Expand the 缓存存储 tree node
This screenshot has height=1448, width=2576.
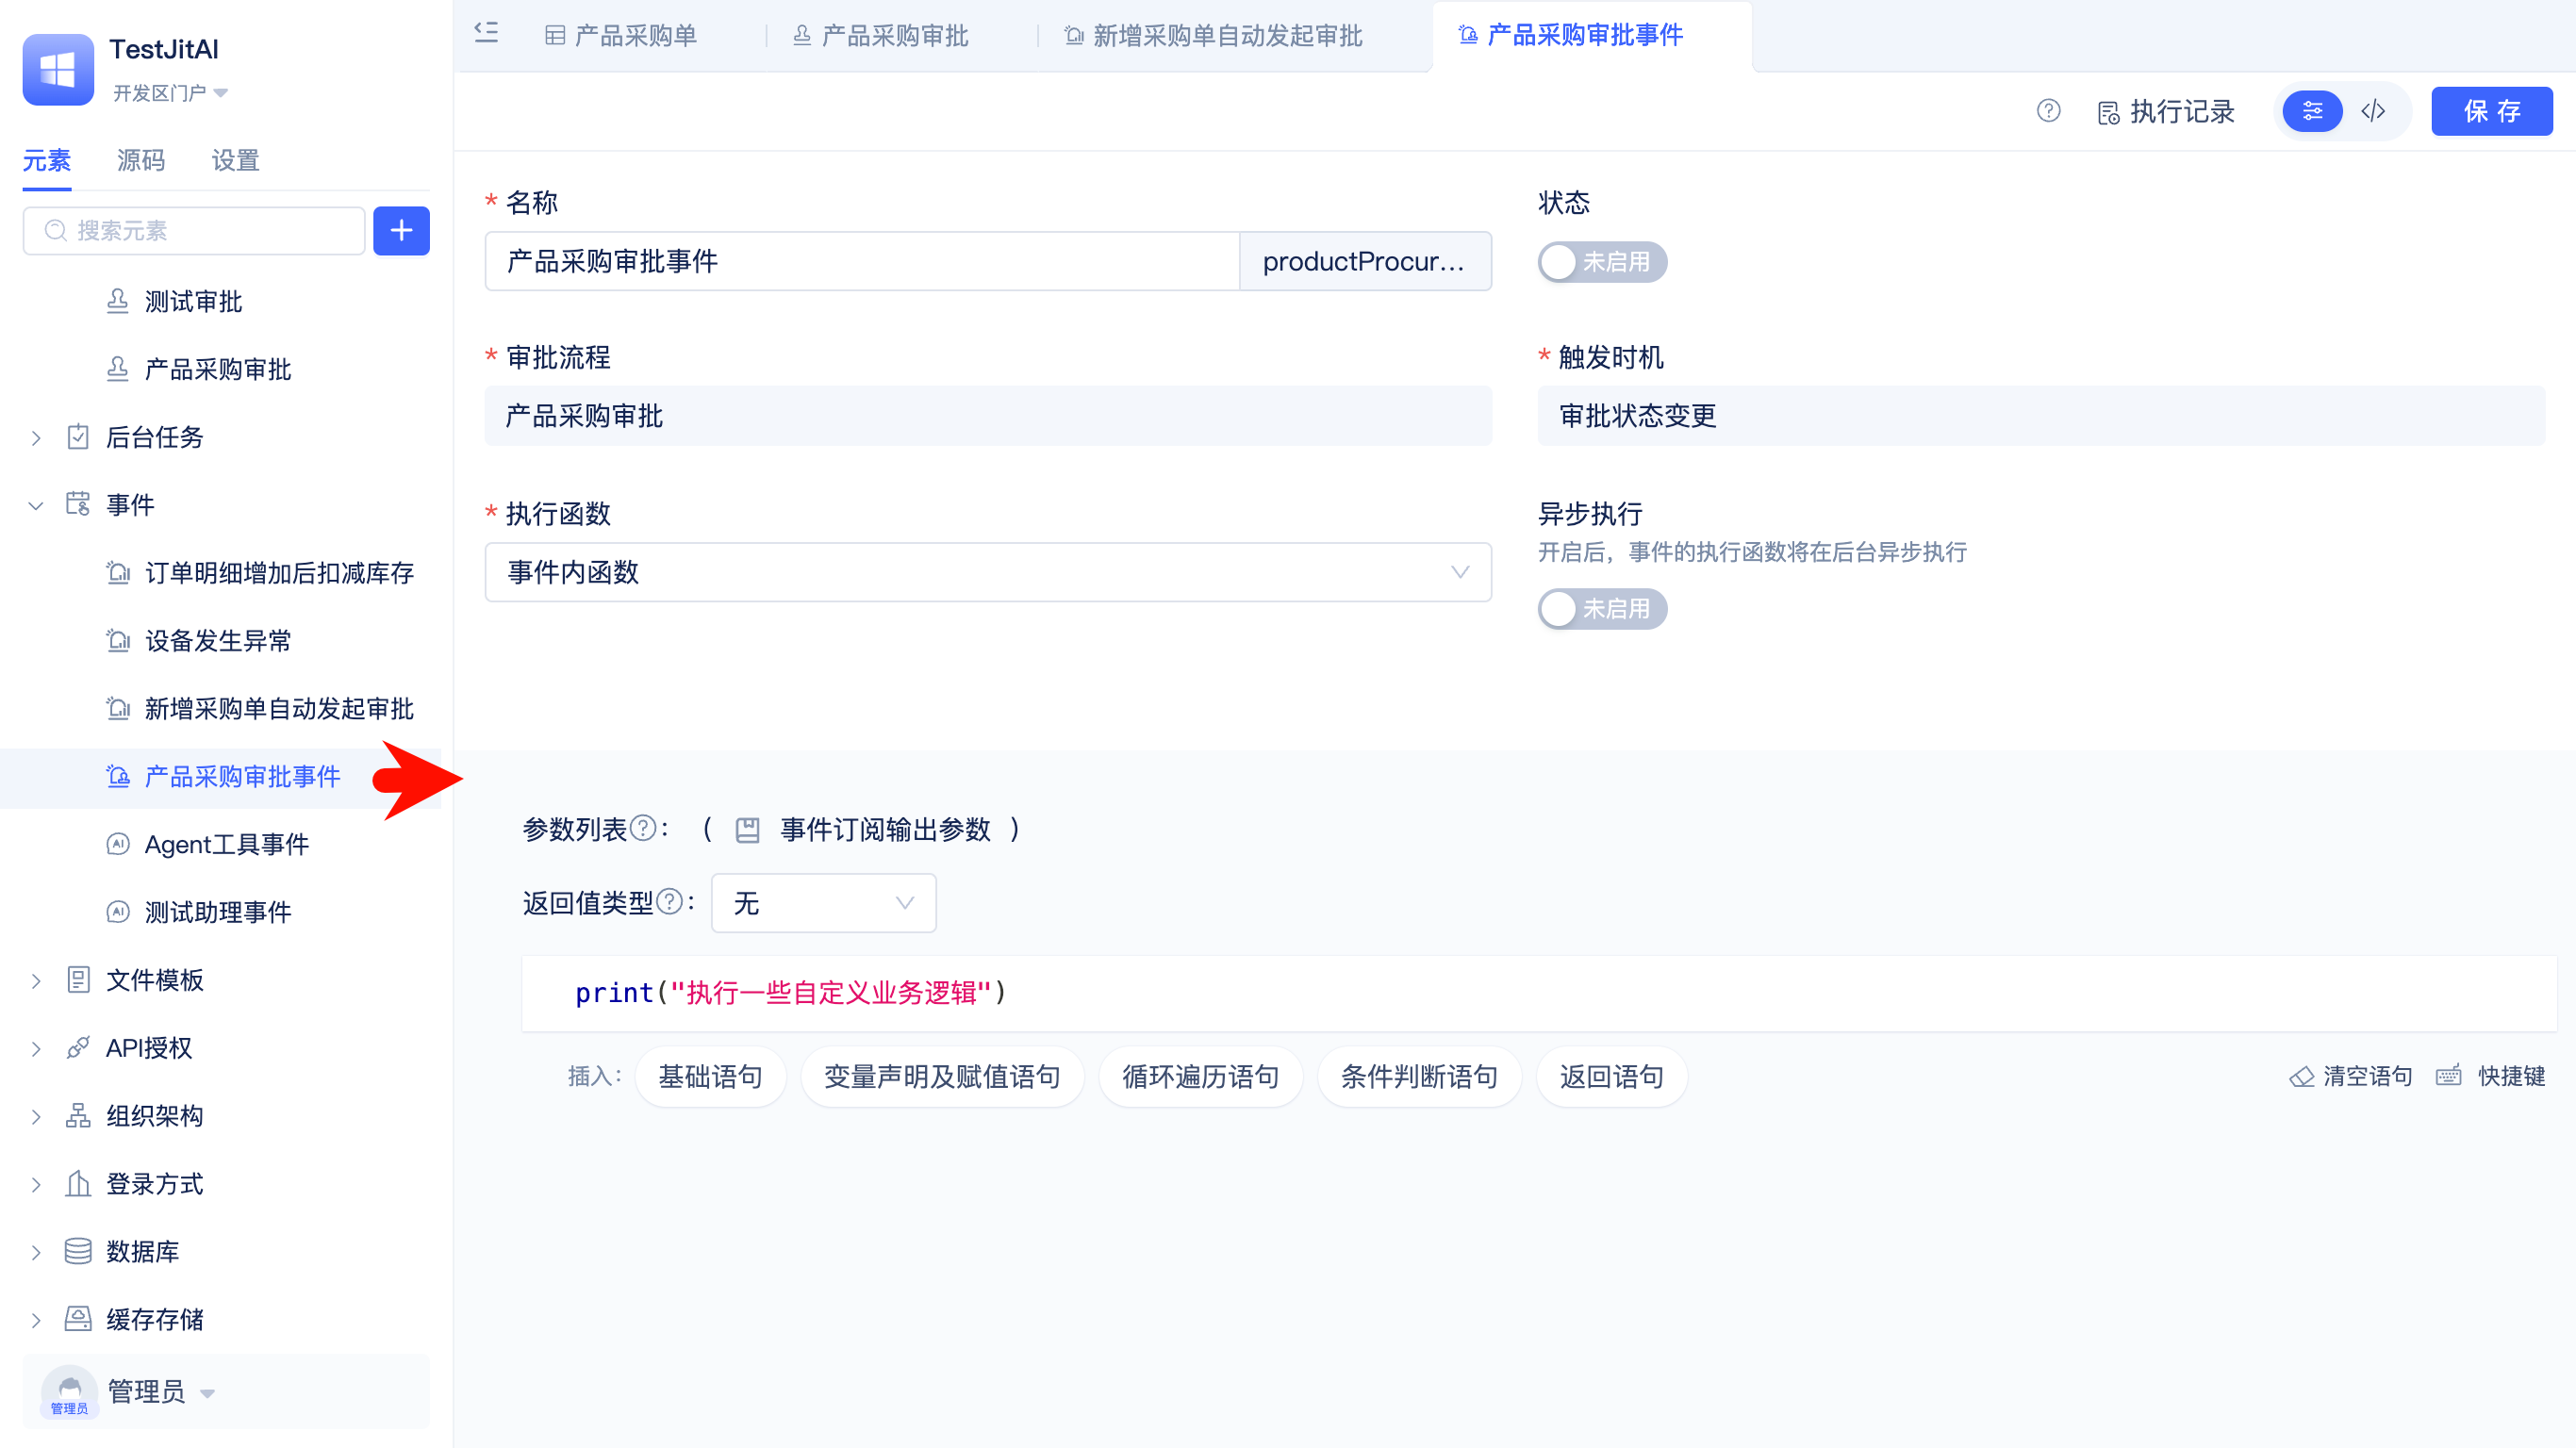(x=36, y=1320)
